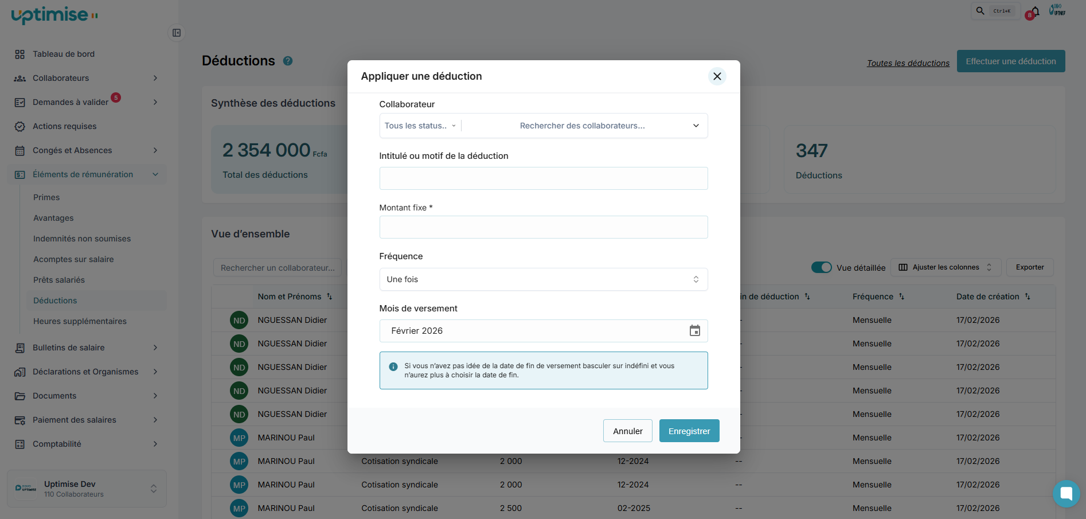Open the Toutes les déductions link
This screenshot has width=1086, height=519.
tap(908, 63)
